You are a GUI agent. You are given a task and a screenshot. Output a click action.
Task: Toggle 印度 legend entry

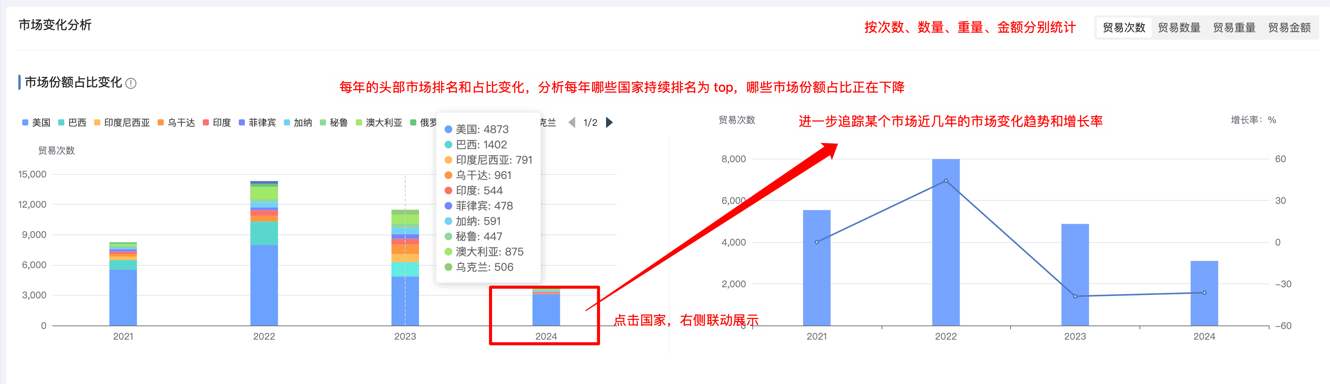[217, 122]
